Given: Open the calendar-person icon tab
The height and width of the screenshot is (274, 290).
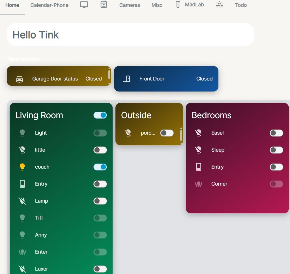Looking at the screenshot, I should point(104,5).
